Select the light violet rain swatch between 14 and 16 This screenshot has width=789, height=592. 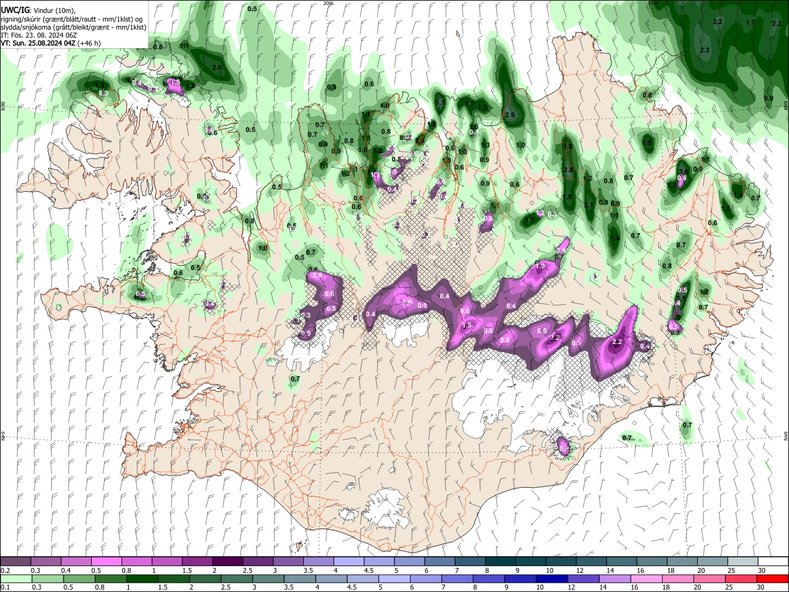pyautogui.click(x=614, y=578)
